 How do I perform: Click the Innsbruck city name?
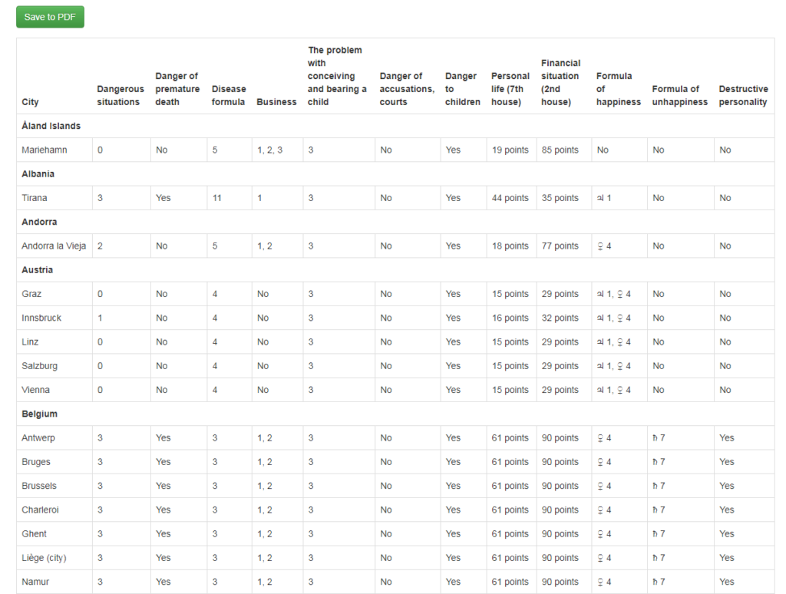coord(42,318)
